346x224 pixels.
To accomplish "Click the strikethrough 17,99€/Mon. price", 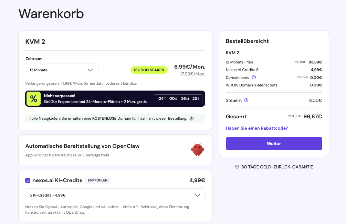I will click(192, 73).
